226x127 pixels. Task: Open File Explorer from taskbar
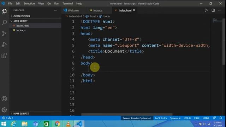pos(24,124)
